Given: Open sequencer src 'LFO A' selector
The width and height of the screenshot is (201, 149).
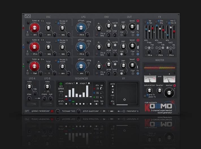Looking at the screenshot, I should [61, 89].
